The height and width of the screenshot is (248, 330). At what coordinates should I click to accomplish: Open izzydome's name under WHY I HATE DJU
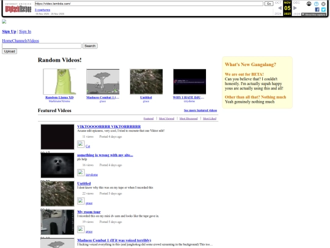coord(189,101)
